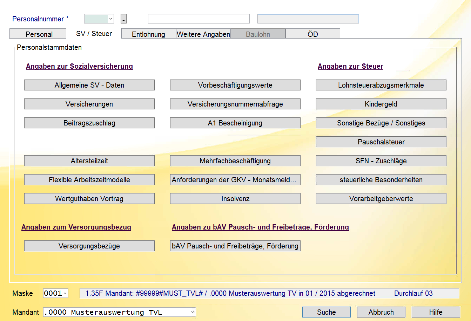This screenshot has height=321, width=471.
Task: Open the Beitragszuschlag dialog
Action: pyautogui.click(x=89, y=123)
